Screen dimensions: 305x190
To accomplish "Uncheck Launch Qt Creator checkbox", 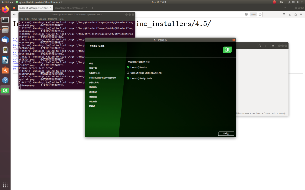I will (x=128, y=67).
